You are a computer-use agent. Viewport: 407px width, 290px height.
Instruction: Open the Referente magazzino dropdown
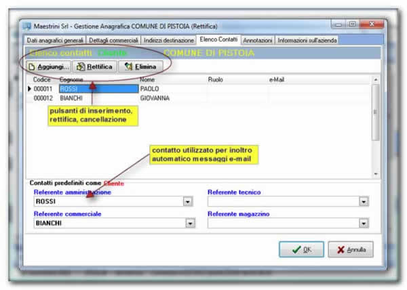click(x=364, y=222)
